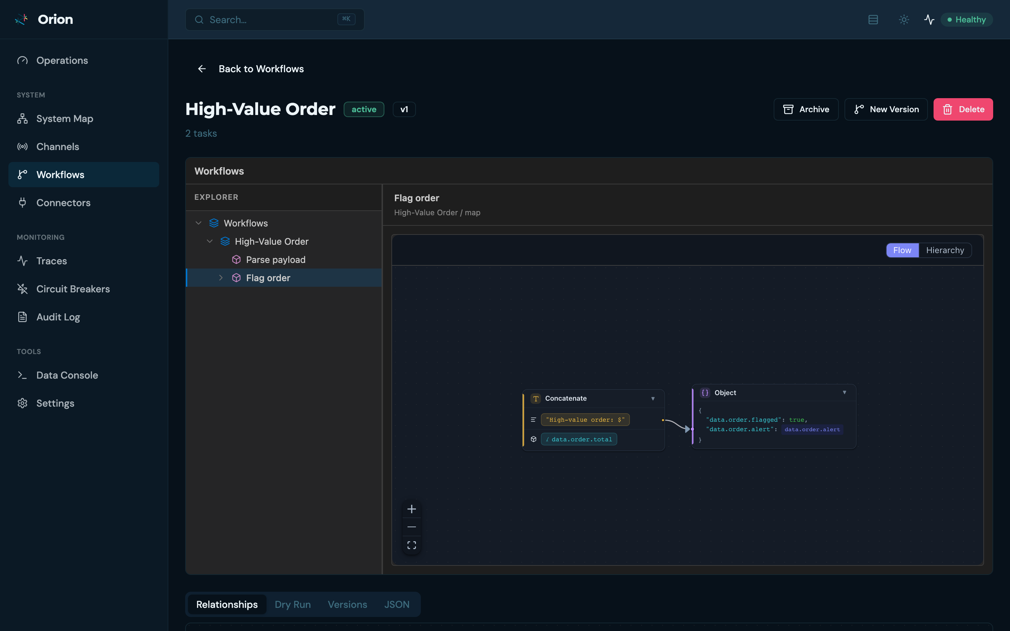Click the Settings gear icon
Image resolution: width=1010 pixels, height=631 pixels.
[22, 403]
